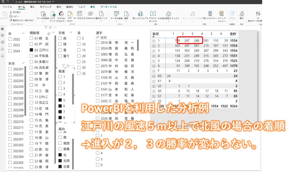This screenshot has width=291, height=173.
Task: Click the 検索 search box in 選手 slicer
Action: pyautogui.click(x=117, y=37)
